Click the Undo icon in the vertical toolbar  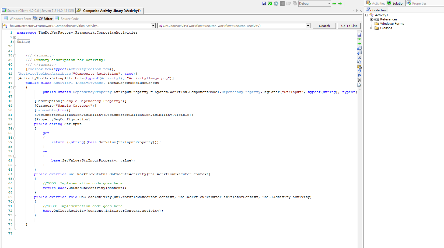(x=359, y=71)
